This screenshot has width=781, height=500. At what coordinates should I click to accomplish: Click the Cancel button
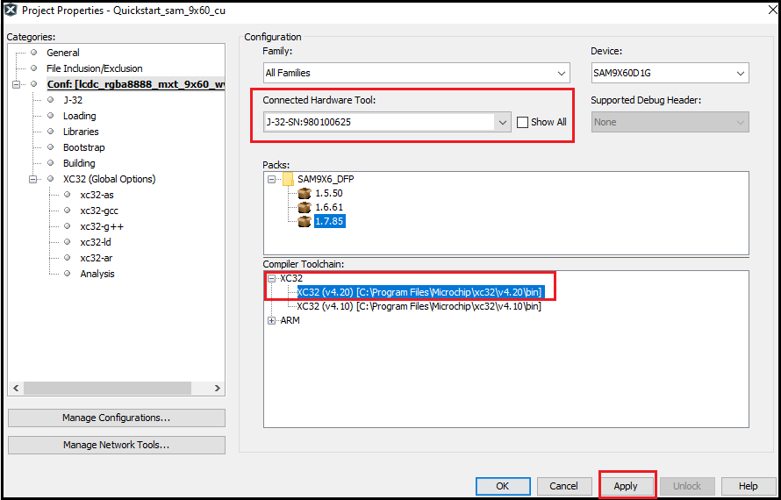point(564,486)
